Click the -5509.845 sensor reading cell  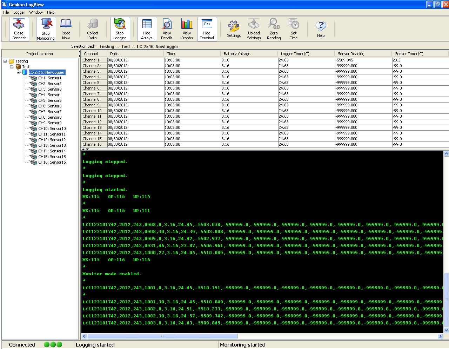pyautogui.click(x=363, y=60)
